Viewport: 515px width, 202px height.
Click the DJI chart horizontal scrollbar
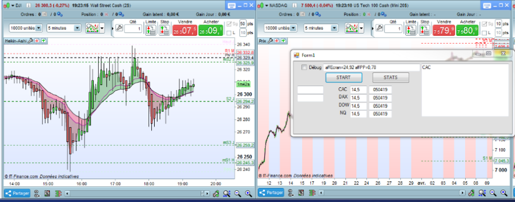point(137,194)
